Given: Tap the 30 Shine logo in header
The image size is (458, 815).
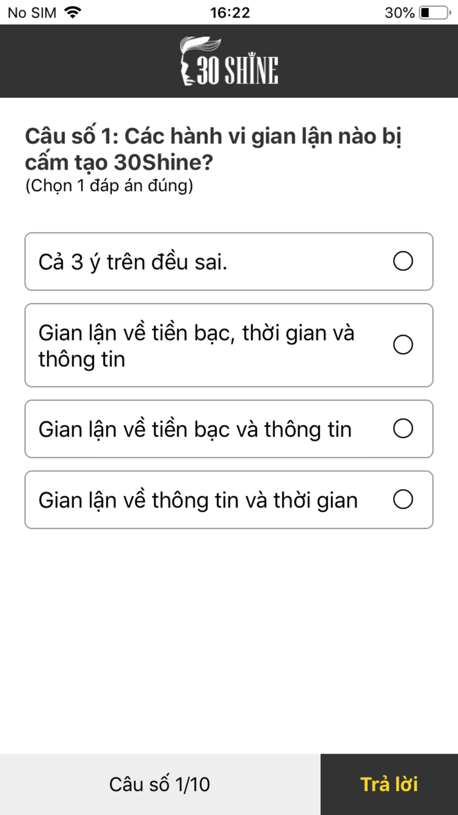Looking at the screenshot, I should (x=229, y=61).
